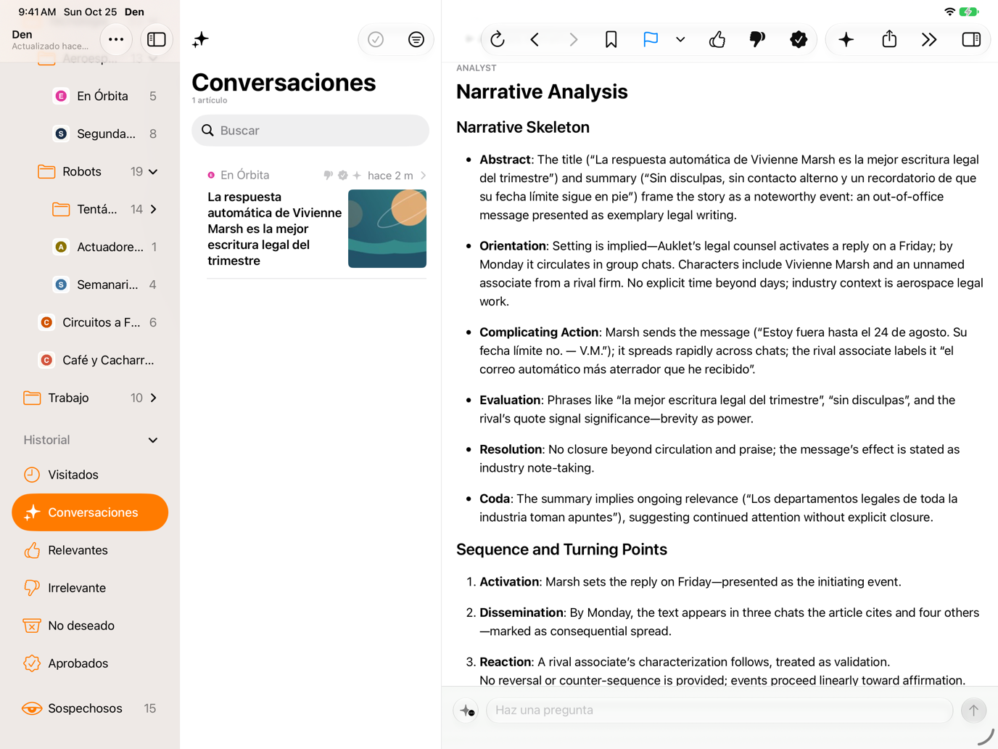Screen dimensions: 998x749
Task: Mark all as read checkmark button
Action: point(376,39)
